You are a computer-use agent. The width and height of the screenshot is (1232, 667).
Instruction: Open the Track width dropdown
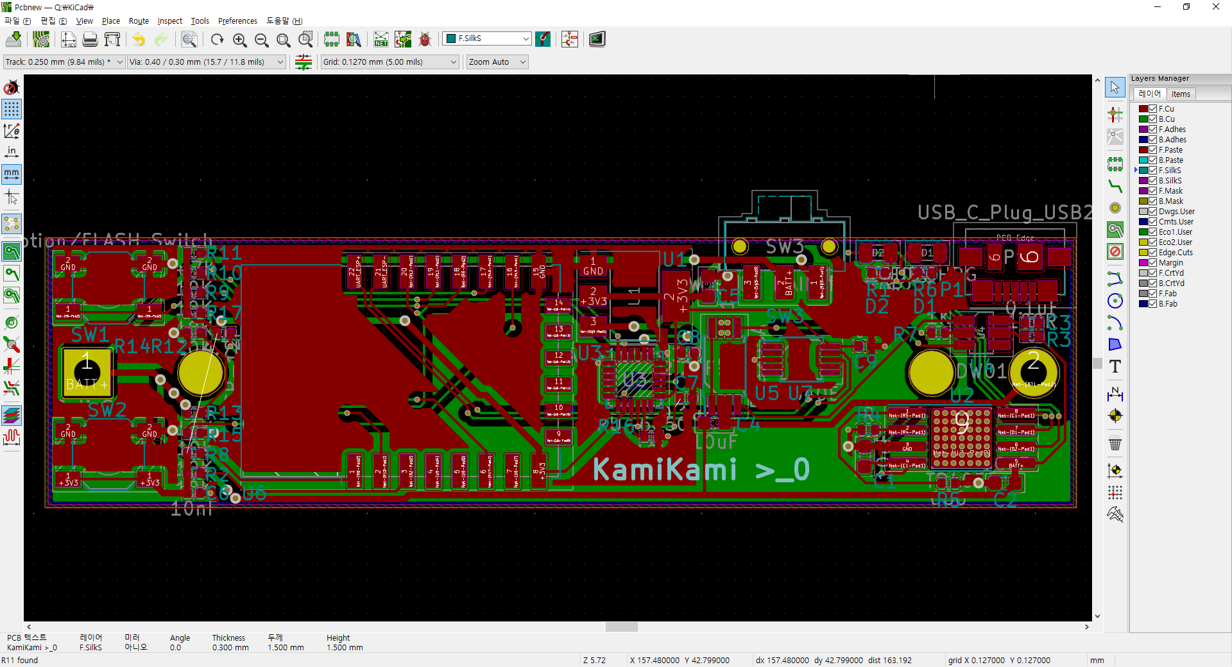64,62
